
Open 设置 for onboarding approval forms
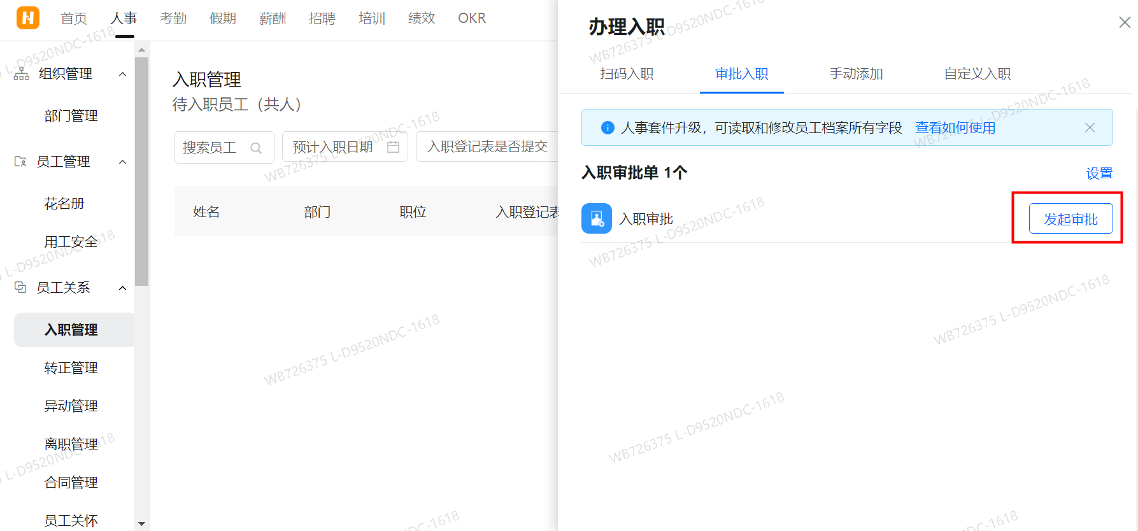pos(1099,173)
